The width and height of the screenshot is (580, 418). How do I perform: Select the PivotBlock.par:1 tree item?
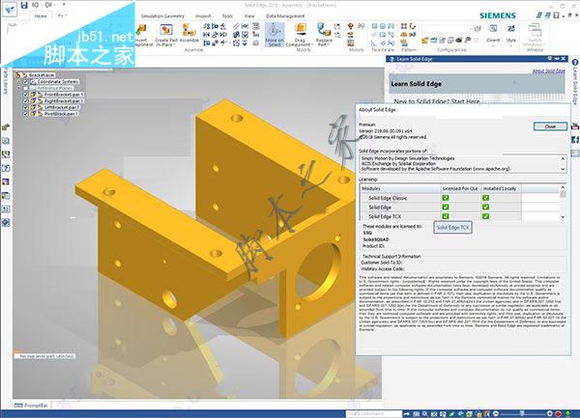pyautogui.click(x=61, y=114)
